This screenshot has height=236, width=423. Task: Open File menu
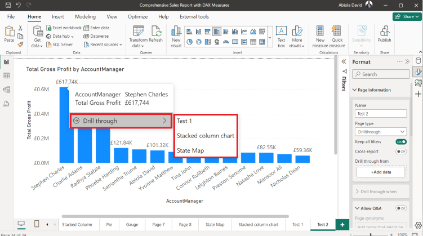(x=11, y=17)
